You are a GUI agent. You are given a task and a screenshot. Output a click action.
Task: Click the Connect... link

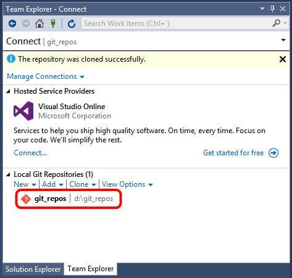[x=30, y=153]
